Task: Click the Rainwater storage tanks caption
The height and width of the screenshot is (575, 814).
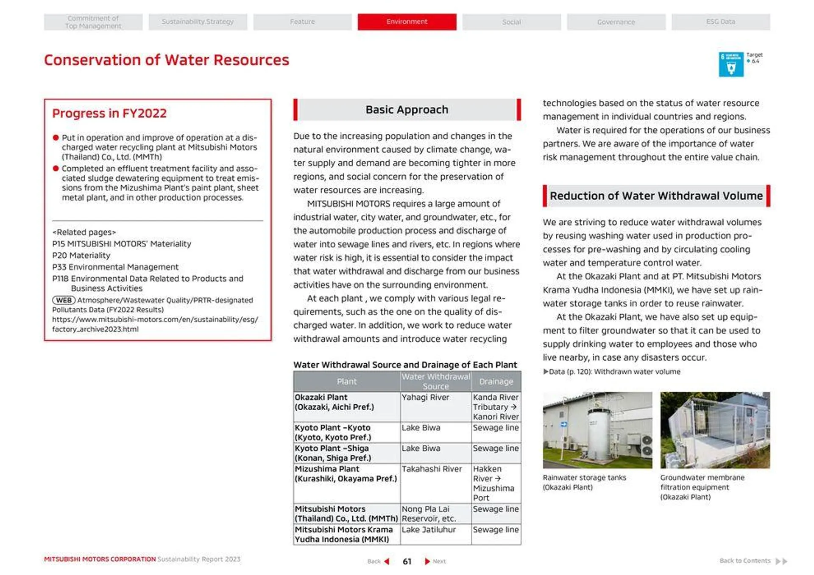Action: (x=584, y=482)
